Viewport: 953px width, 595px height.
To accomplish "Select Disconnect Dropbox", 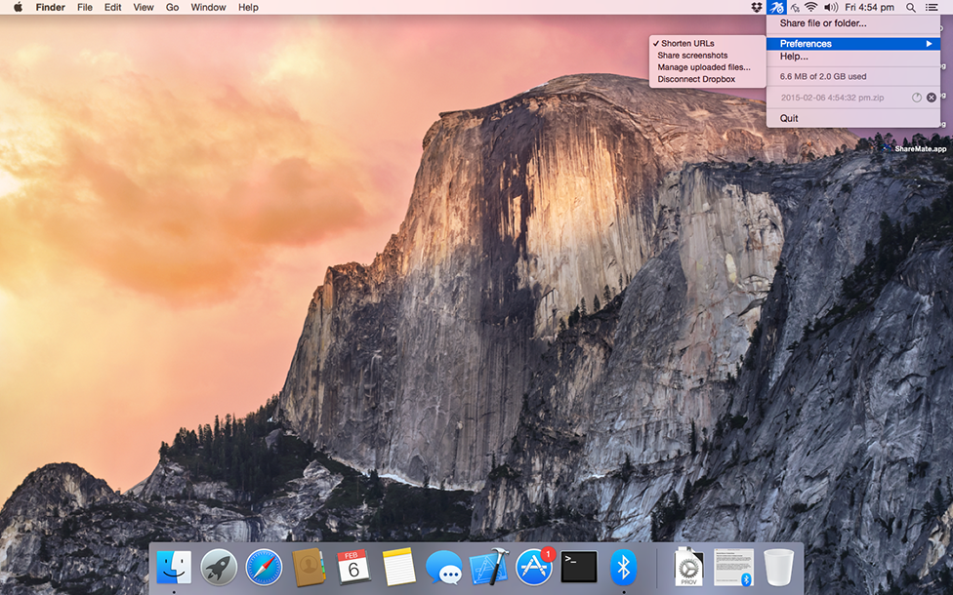I will pyautogui.click(x=707, y=79).
